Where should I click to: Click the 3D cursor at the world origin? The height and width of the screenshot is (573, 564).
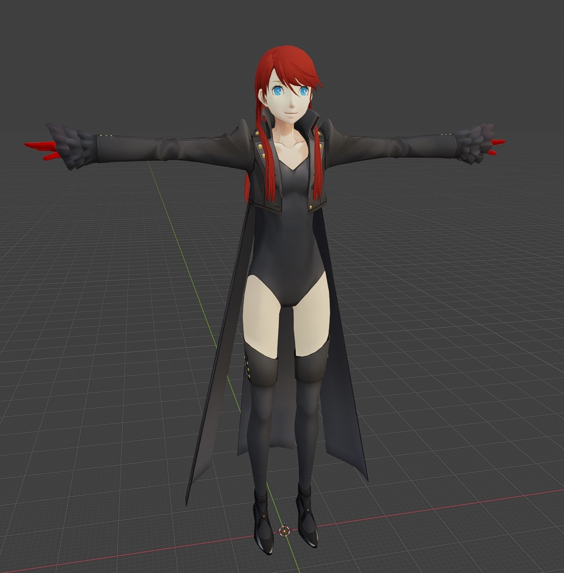pos(284,530)
